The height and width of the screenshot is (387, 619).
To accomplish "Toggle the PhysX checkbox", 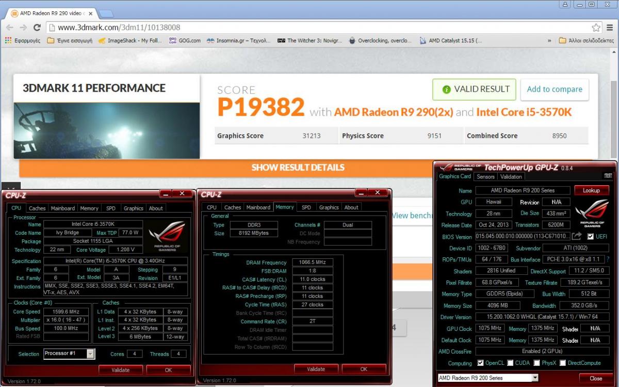I will [x=537, y=363].
